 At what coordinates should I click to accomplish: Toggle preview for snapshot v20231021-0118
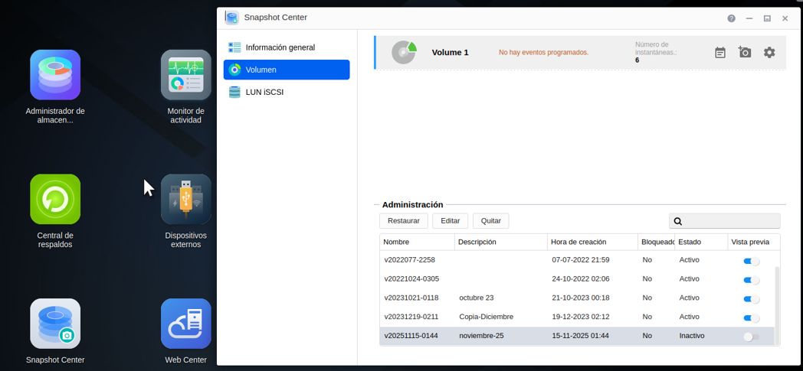pyautogui.click(x=751, y=299)
